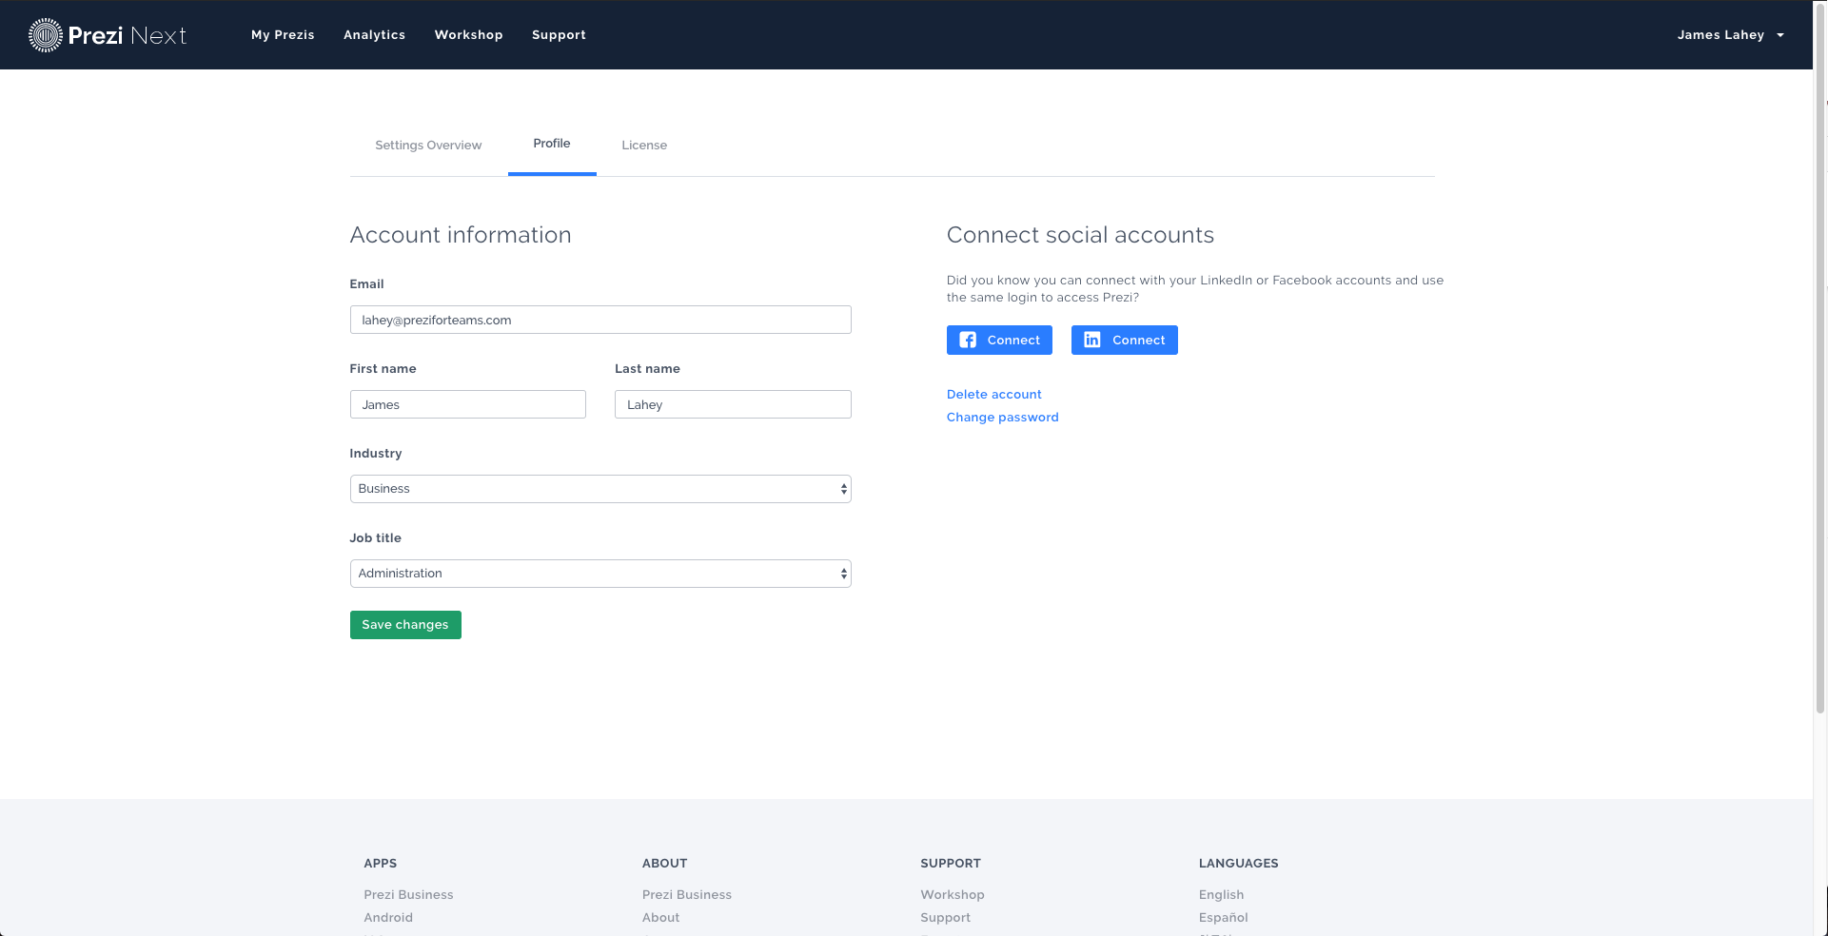This screenshot has height=936, width=1828.
Task: Click the Facebook icon on Connect button
Action: click(968, 341)
